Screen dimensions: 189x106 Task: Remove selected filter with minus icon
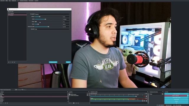[x=11, y=62]
